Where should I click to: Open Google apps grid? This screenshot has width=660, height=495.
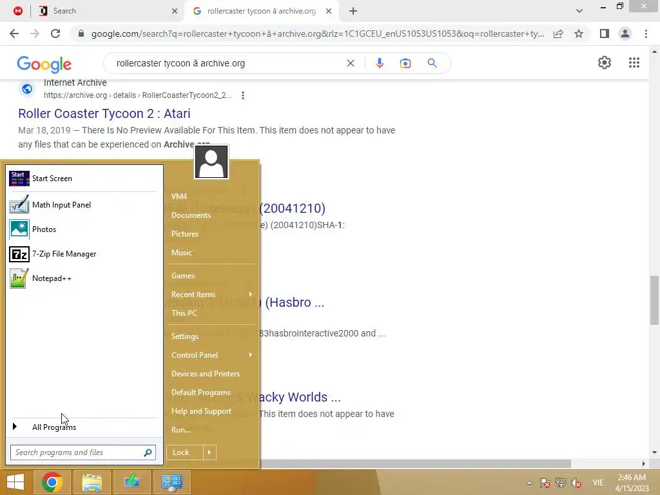634,63
